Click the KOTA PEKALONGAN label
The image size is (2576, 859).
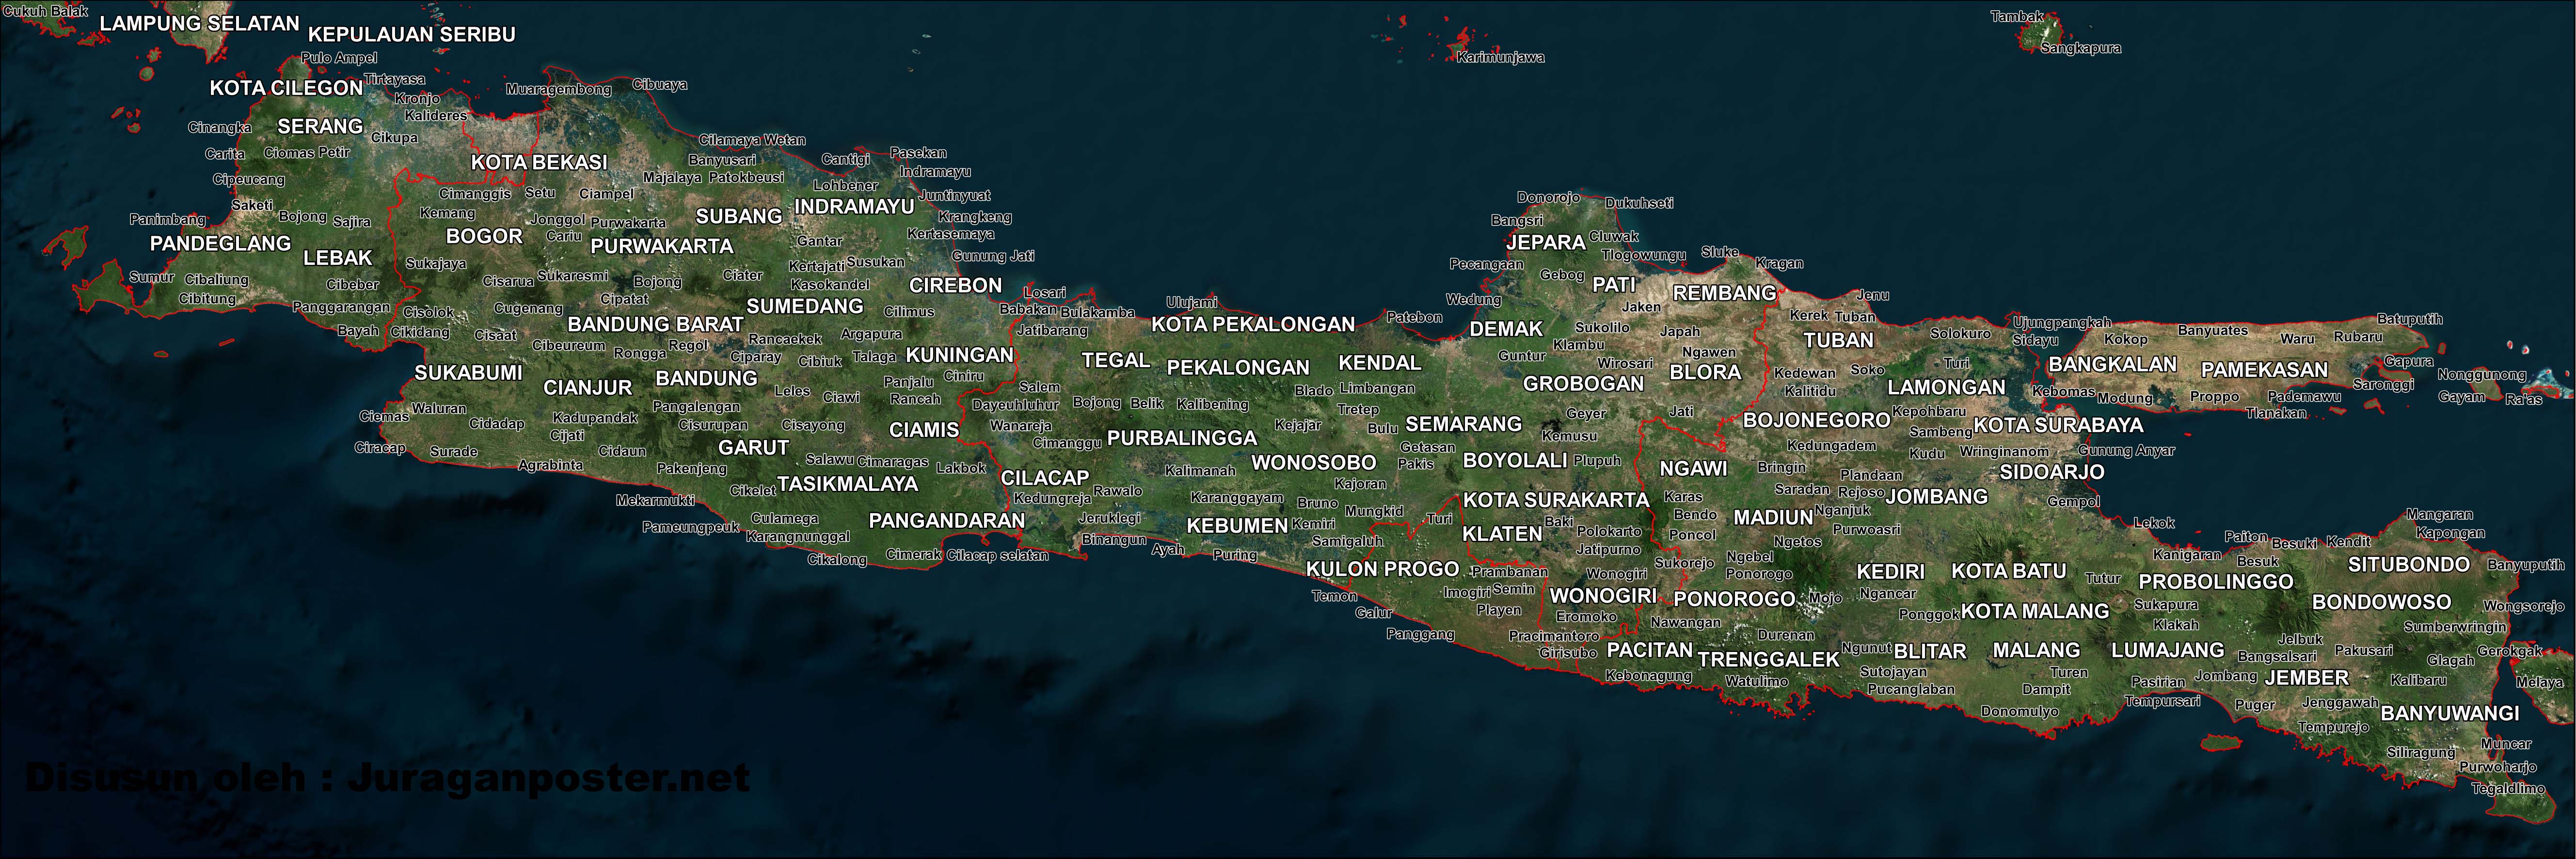pyautogui.click(x=1253, y=324)
